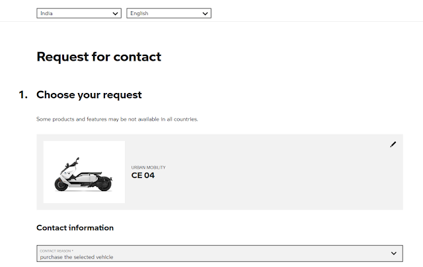
Task: Click the step number 1 marker
Action: point(23,95)
